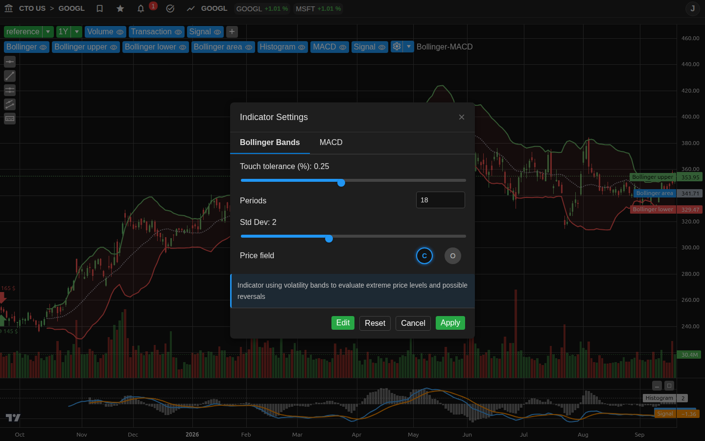Click the bank building icon in the header

[x=8, y=8]
